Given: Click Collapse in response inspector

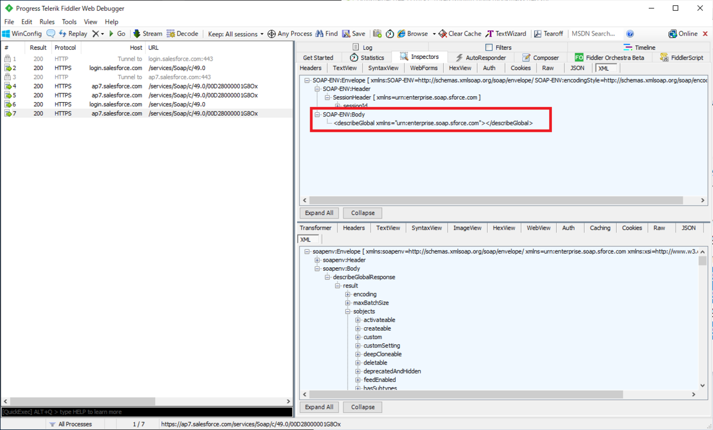Looking at the screenshot, I should pos(362,407).
